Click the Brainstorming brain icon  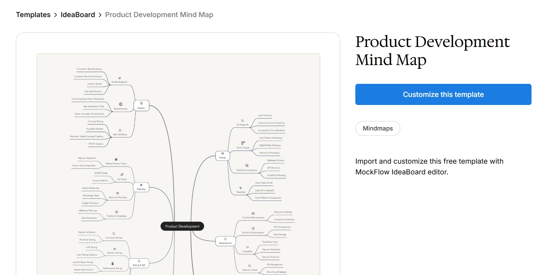(x=120, y=104)
